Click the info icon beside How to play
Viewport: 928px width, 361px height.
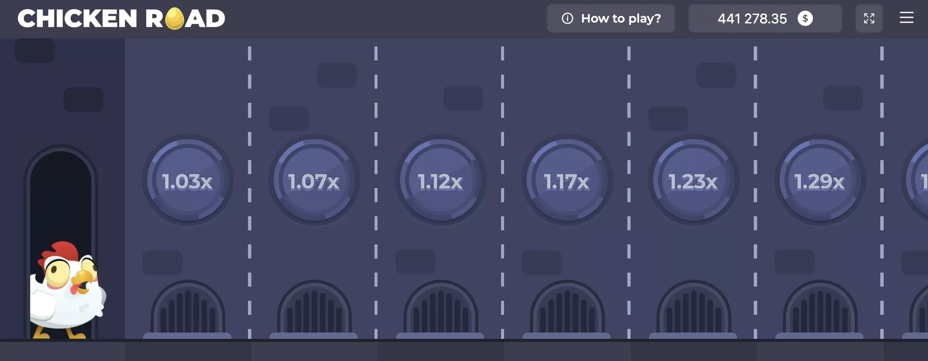(x=567, y=18)
